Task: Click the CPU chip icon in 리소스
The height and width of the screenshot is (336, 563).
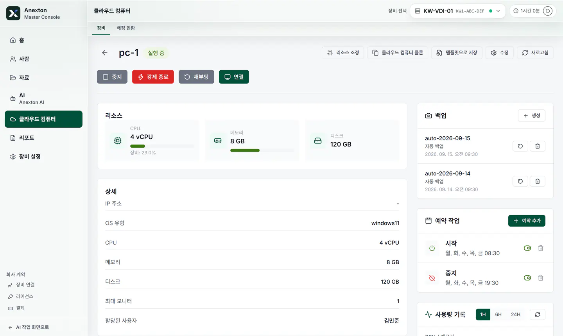Action: click(118, 141)
